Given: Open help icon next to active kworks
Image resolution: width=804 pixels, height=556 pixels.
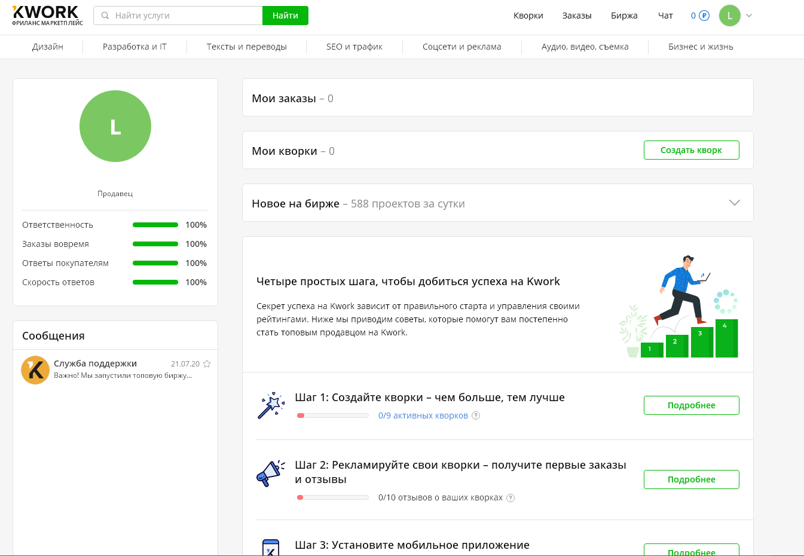Looking at the screenshot, I should point(476,416).
